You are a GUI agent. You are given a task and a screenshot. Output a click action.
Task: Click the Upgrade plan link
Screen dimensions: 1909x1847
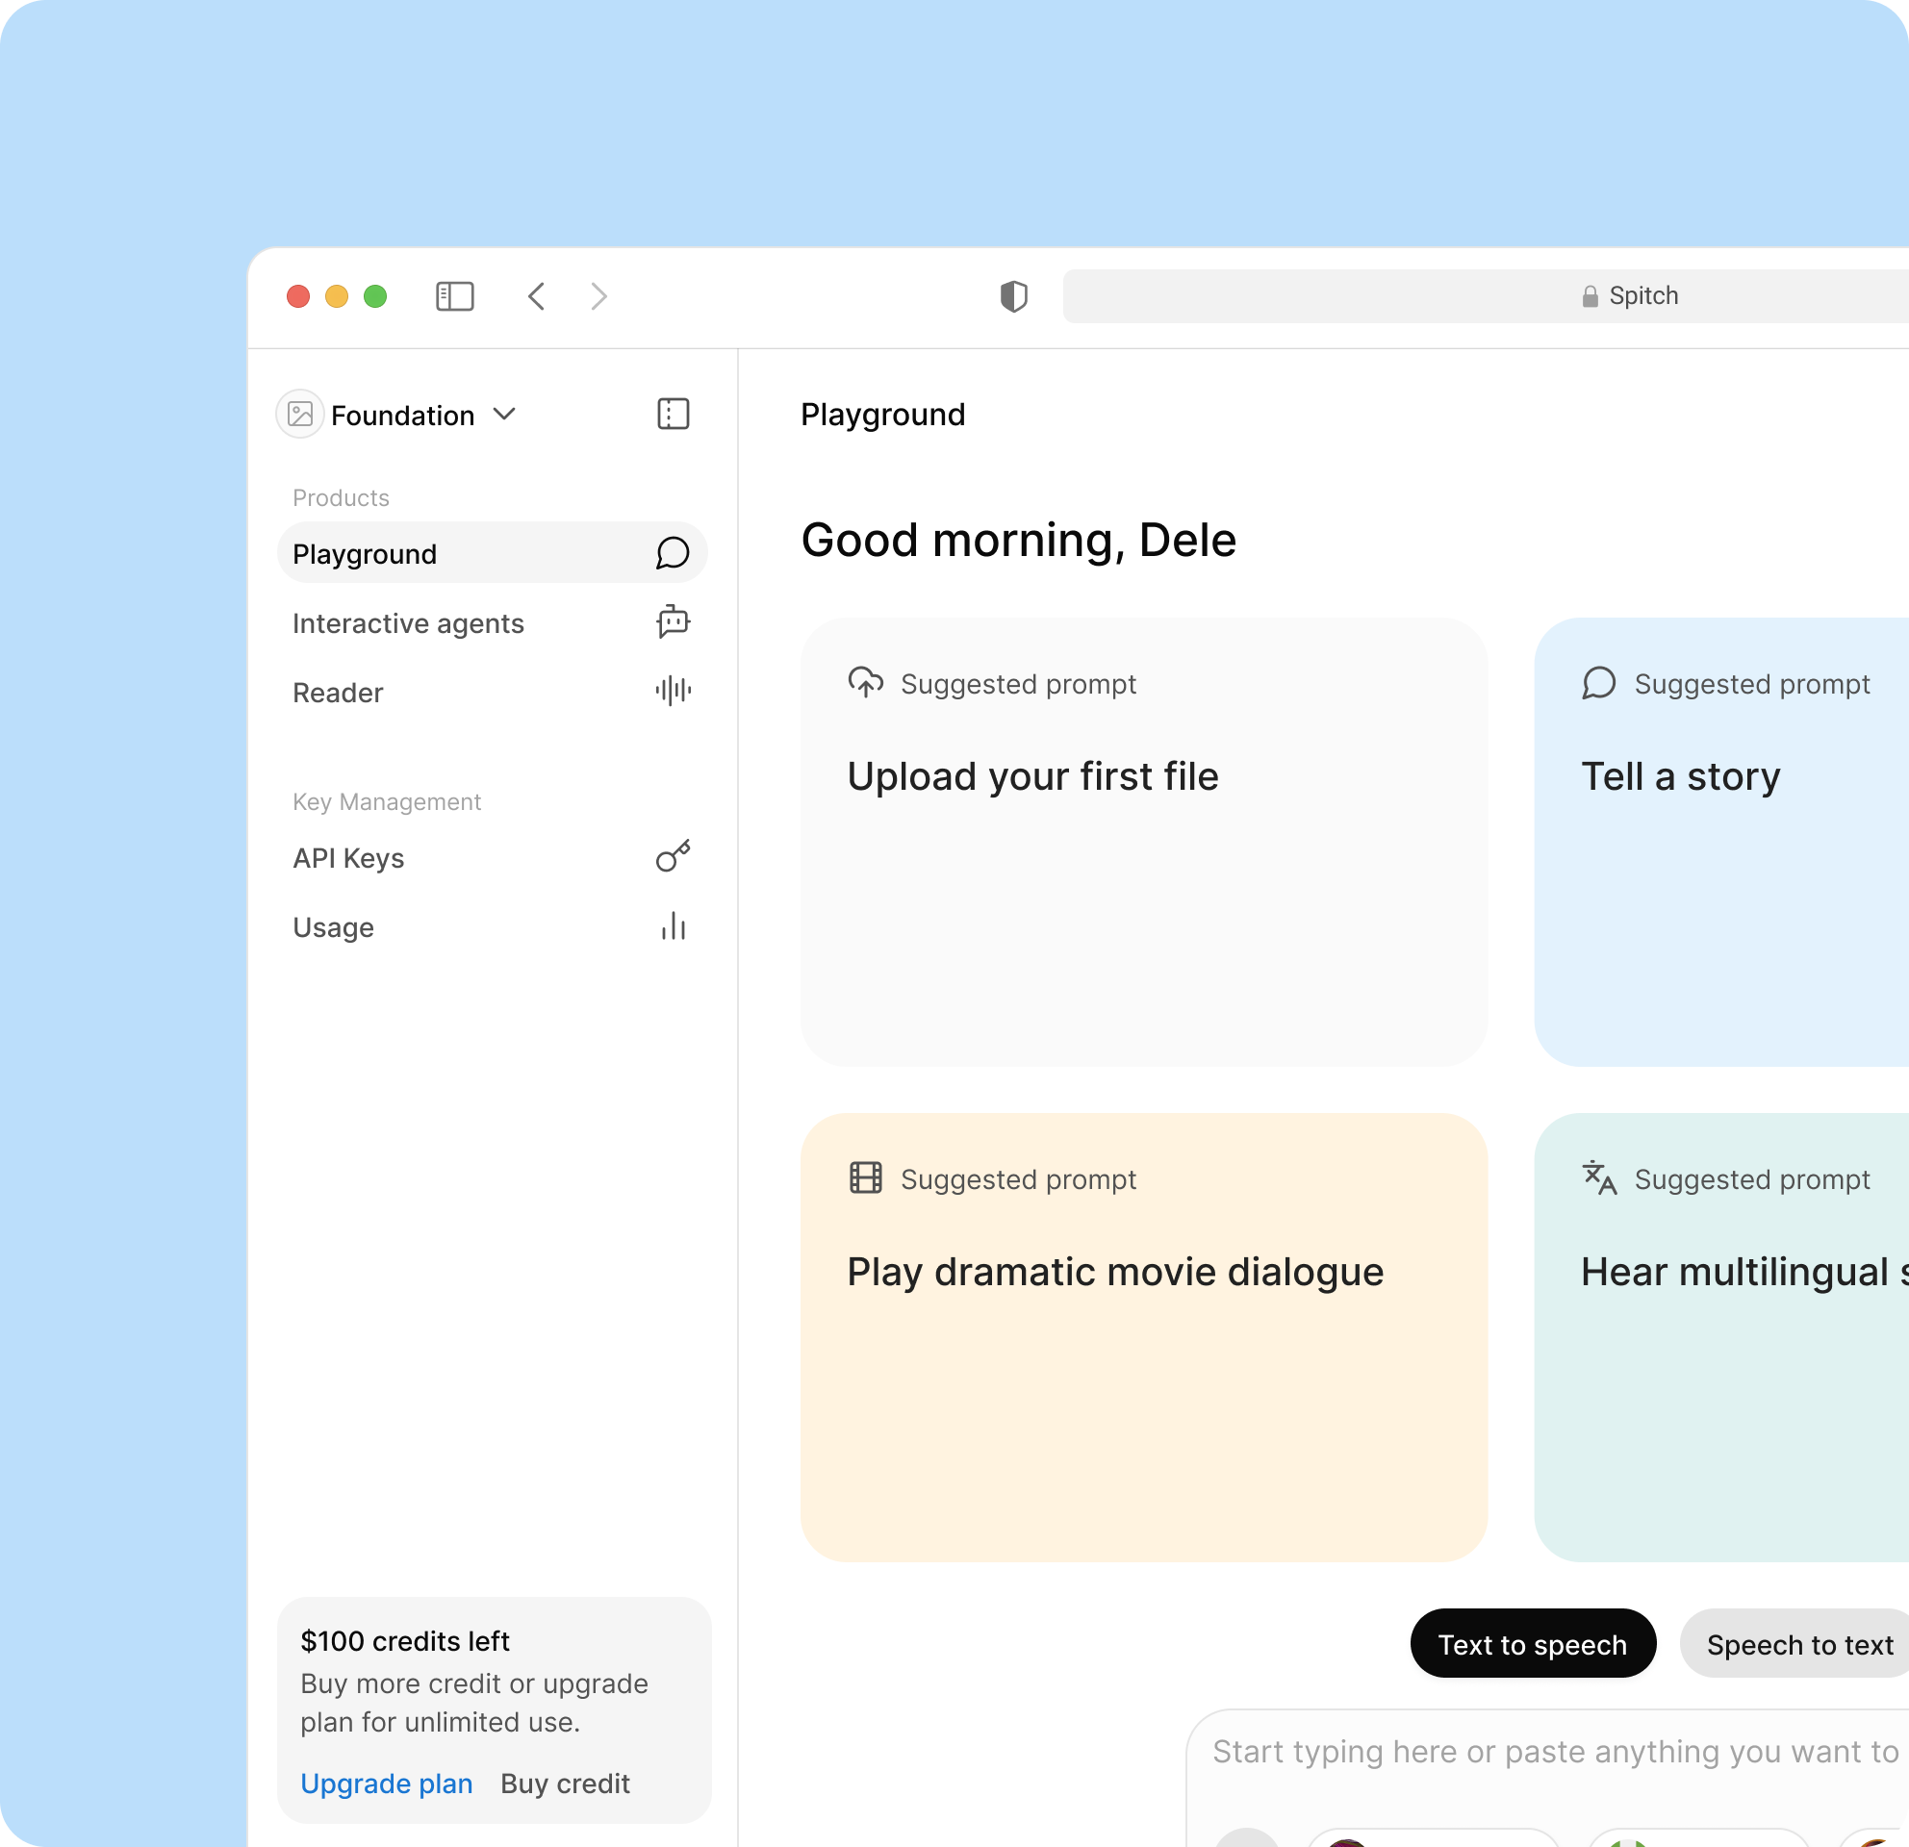pos(386,1784)
